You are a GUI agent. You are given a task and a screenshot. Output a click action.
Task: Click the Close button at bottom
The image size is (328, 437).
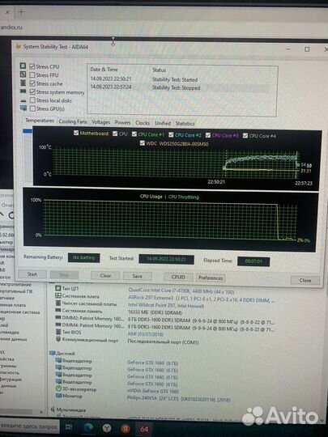305,280
